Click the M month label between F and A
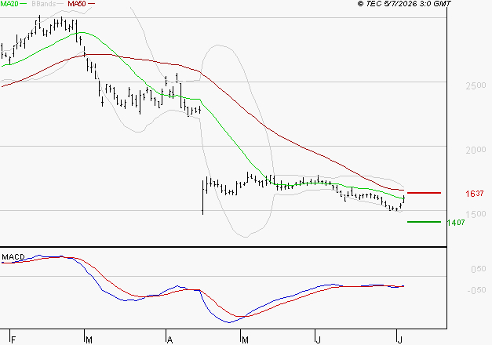 click(x=89, y=340)
